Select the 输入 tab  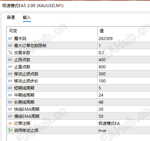pyautogui.click(x=27, y=17)
